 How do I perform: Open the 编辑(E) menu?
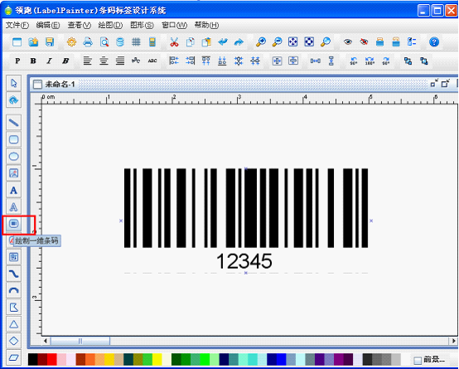point(48,25)
